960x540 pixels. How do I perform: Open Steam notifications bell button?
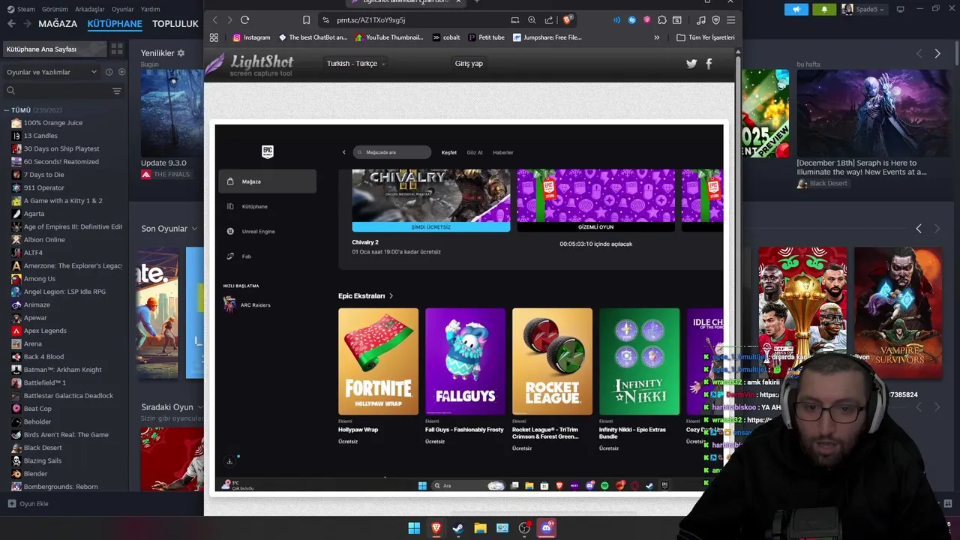coord(824,9)
